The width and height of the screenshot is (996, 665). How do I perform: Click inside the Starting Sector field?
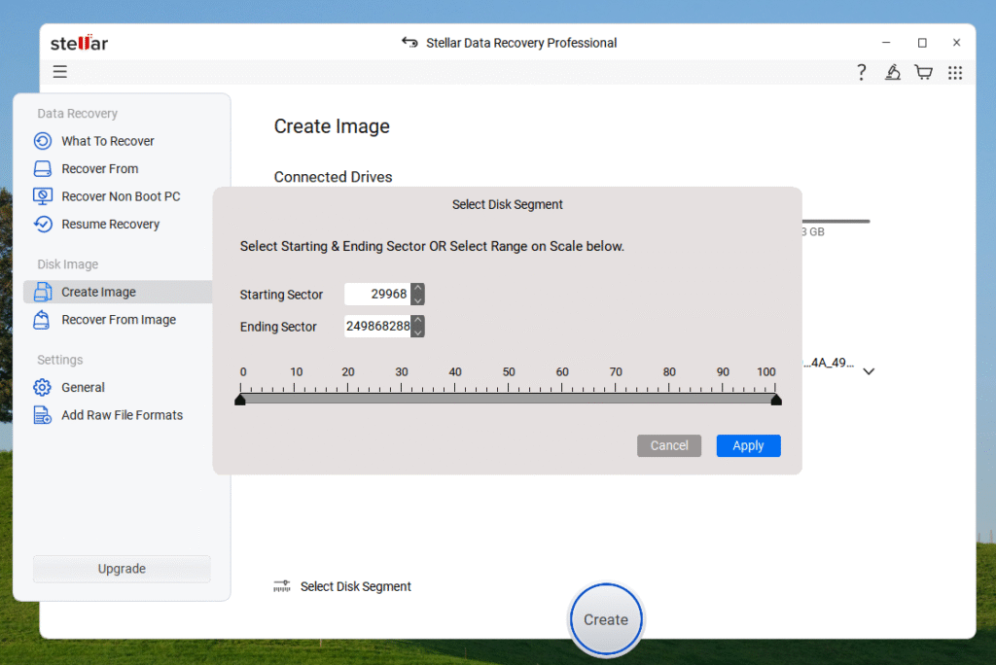[379, 294]
